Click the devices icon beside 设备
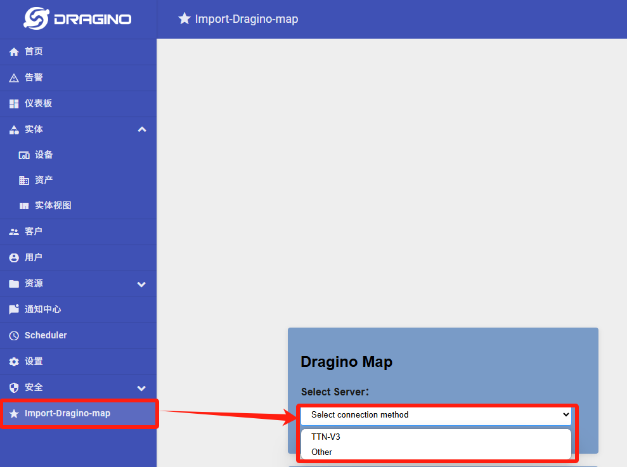The width and height of the screenshot is (627, 467). [24, 155]
